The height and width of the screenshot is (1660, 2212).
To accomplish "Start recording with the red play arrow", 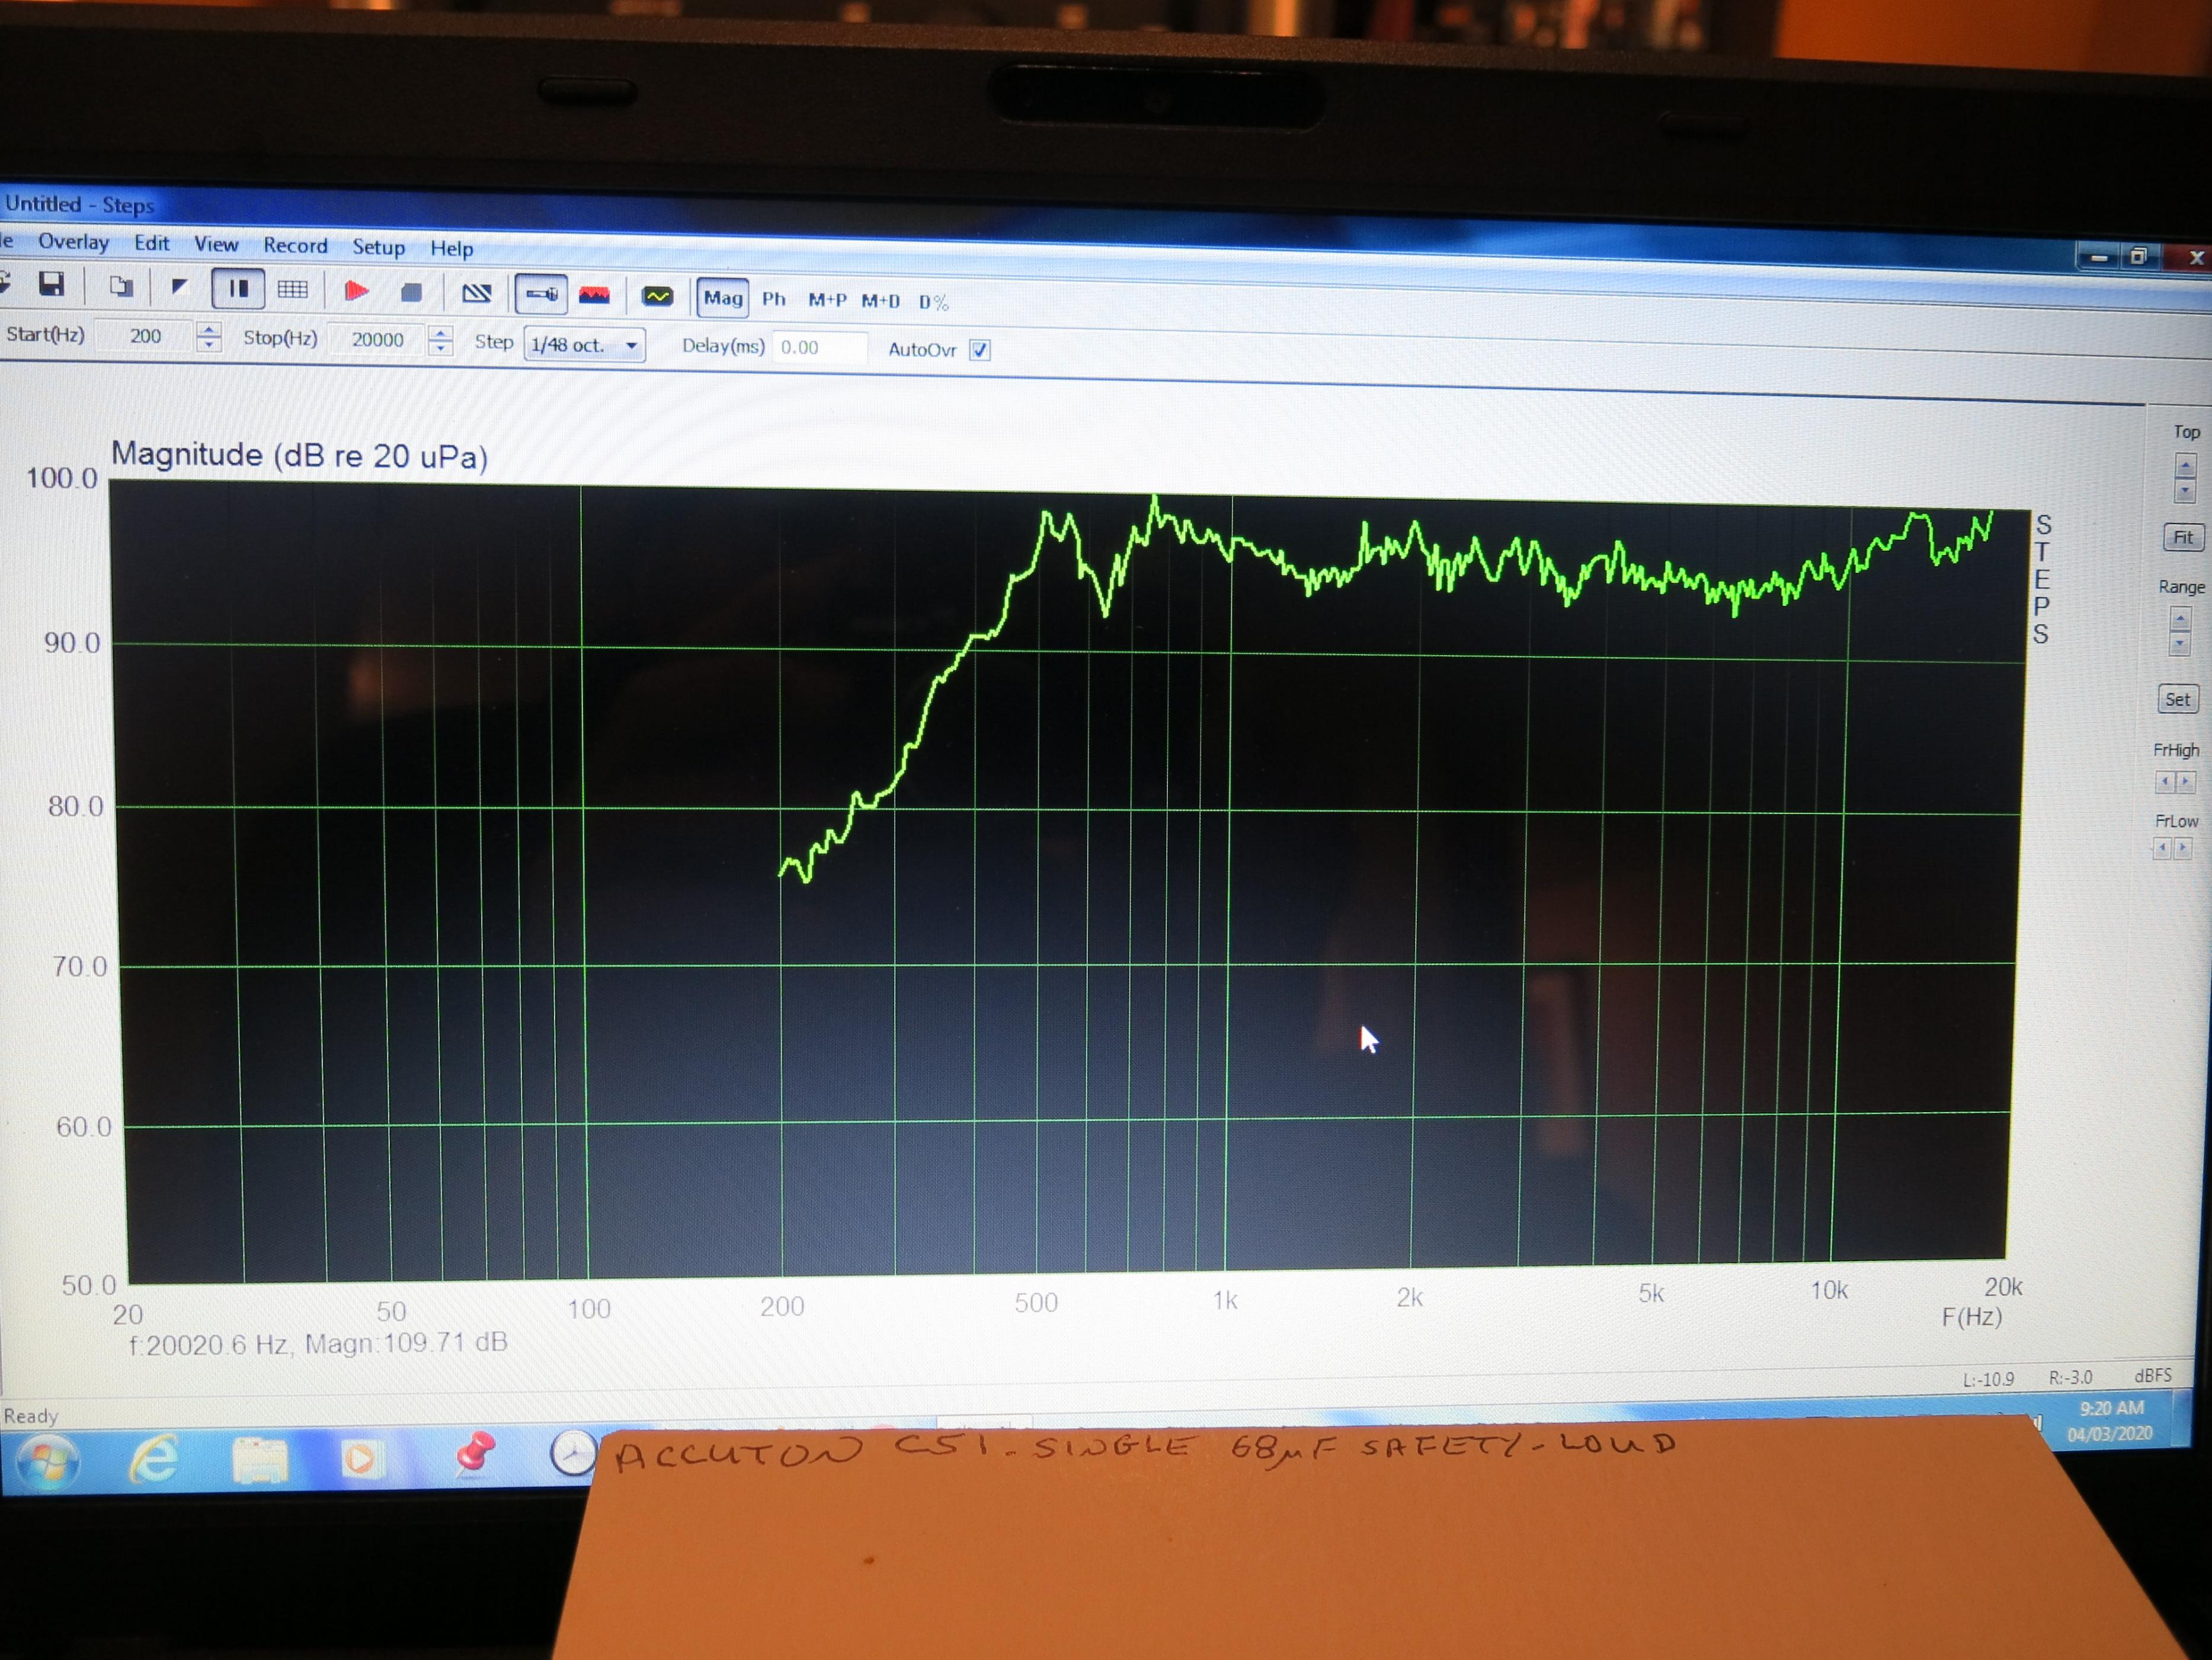I will tap(356, 291).
